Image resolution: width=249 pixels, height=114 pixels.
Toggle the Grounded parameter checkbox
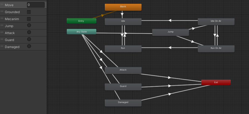[x=29, y=12]
